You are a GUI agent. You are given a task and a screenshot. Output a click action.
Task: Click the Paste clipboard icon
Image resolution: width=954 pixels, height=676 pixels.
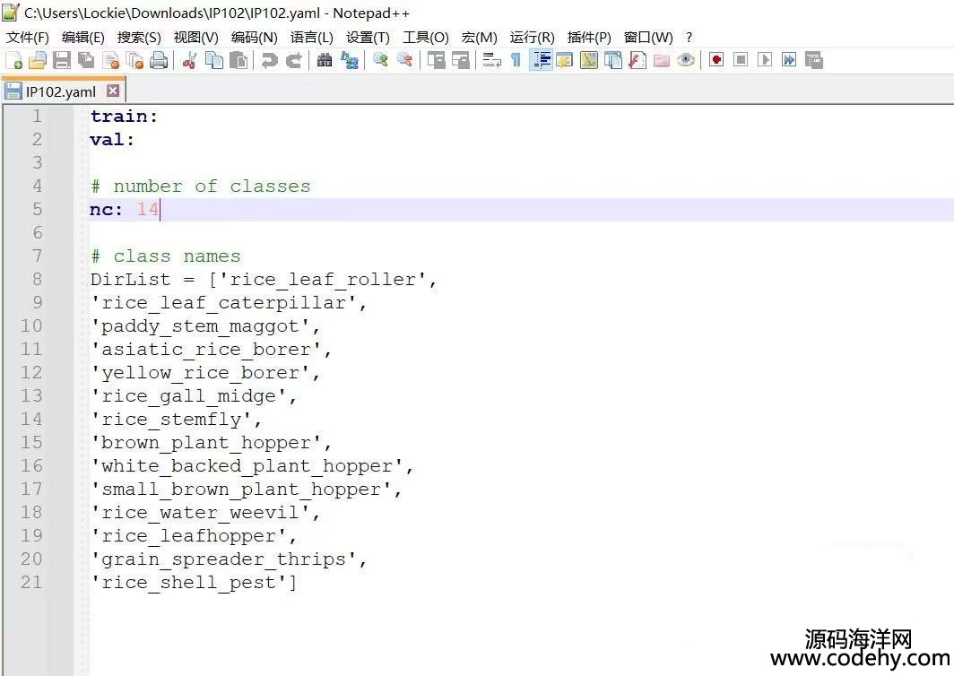point(238,60)
